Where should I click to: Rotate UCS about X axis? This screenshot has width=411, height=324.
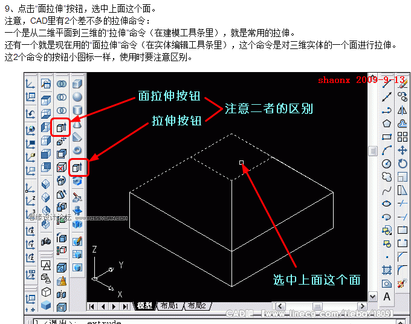[30, 231]
